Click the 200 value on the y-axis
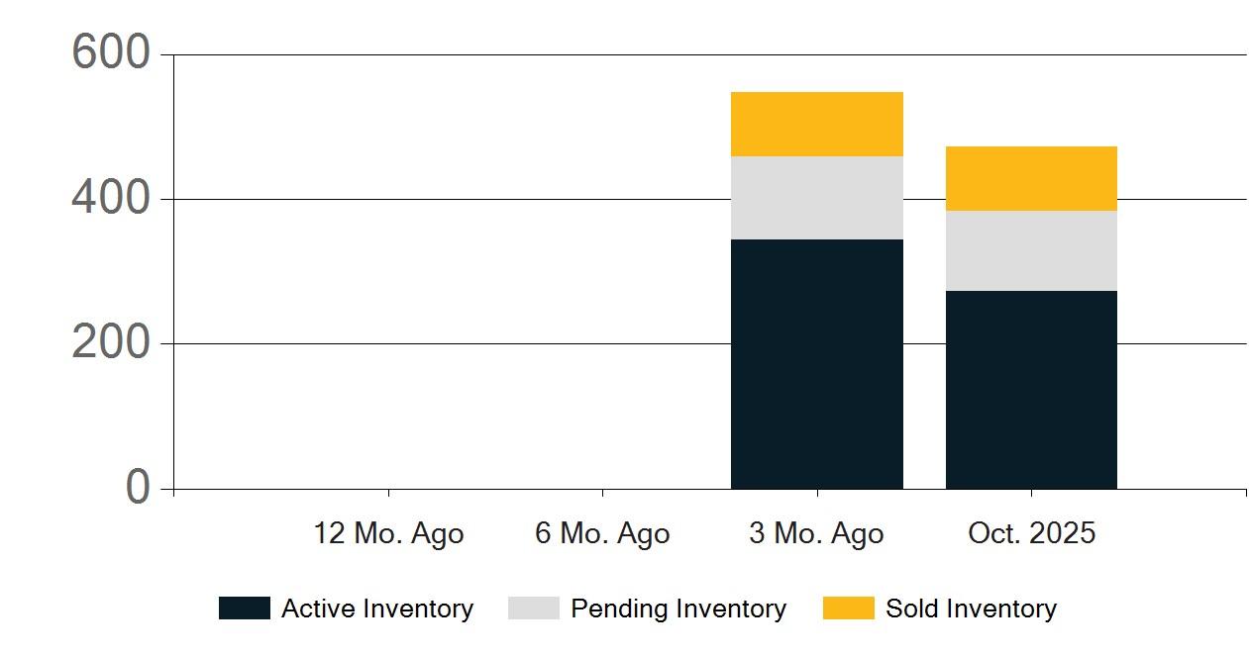The width and height of the screenshot is (1249, 656). pos(110,342)
